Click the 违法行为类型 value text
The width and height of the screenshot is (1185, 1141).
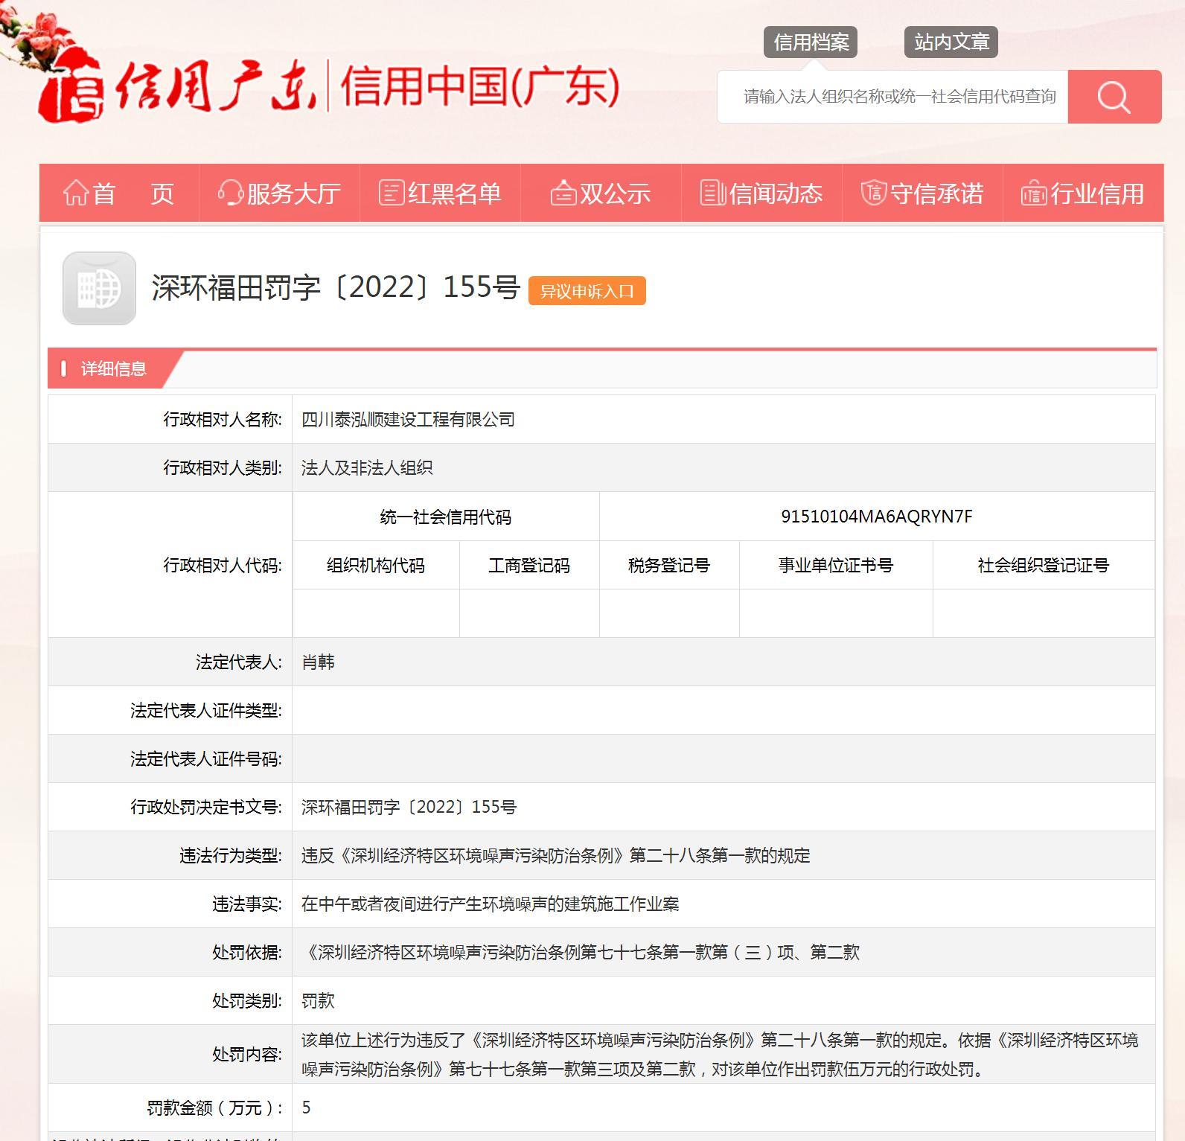pyautogui.click(x=555, y=856)
